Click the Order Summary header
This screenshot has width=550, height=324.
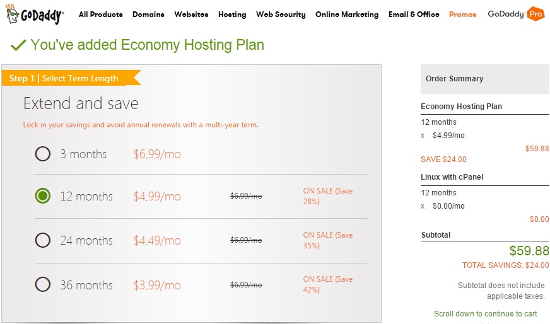coord(454,79)
